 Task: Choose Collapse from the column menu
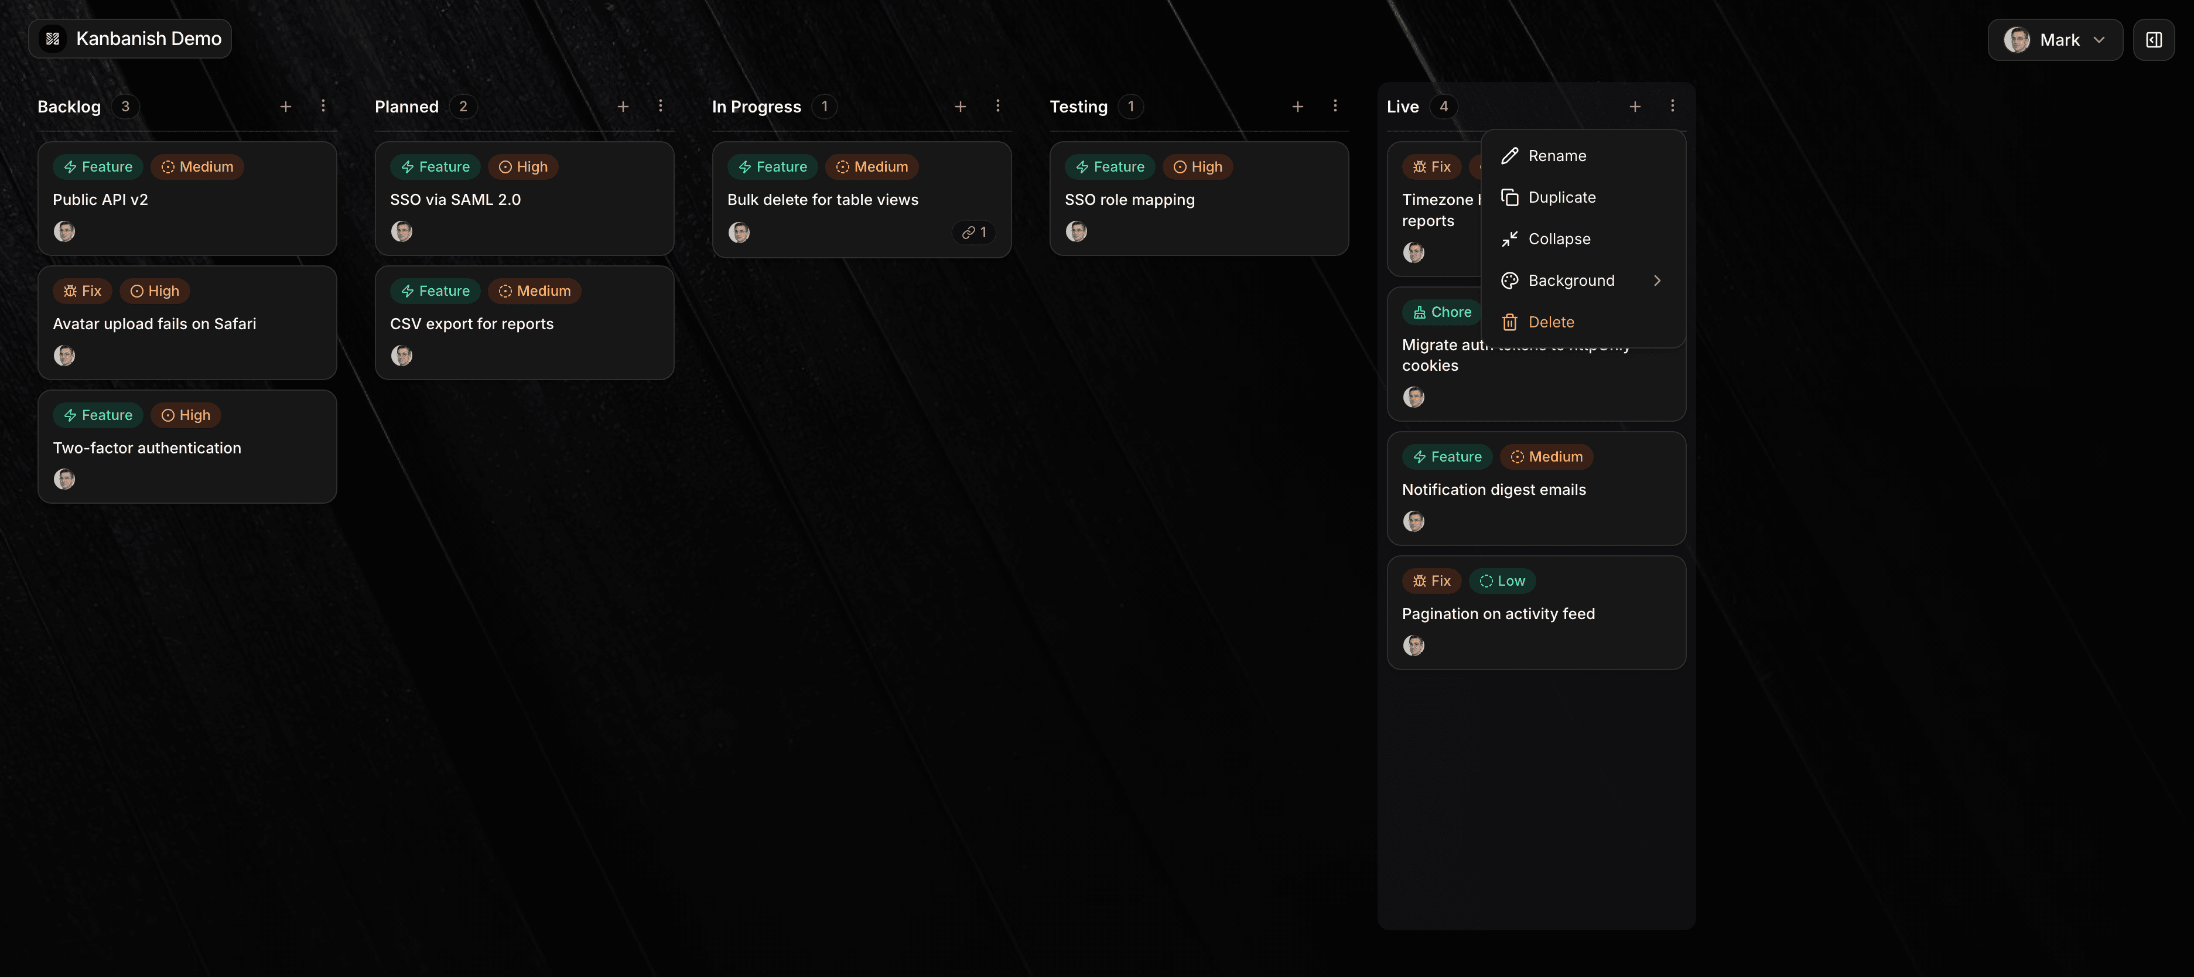1583,240
